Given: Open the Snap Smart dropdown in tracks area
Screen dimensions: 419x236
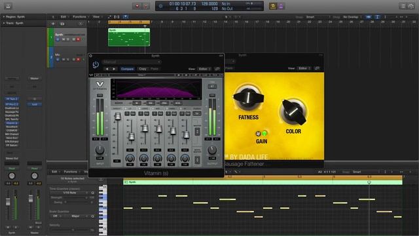Looking at the screenshot, I should (x=318, y=17).
